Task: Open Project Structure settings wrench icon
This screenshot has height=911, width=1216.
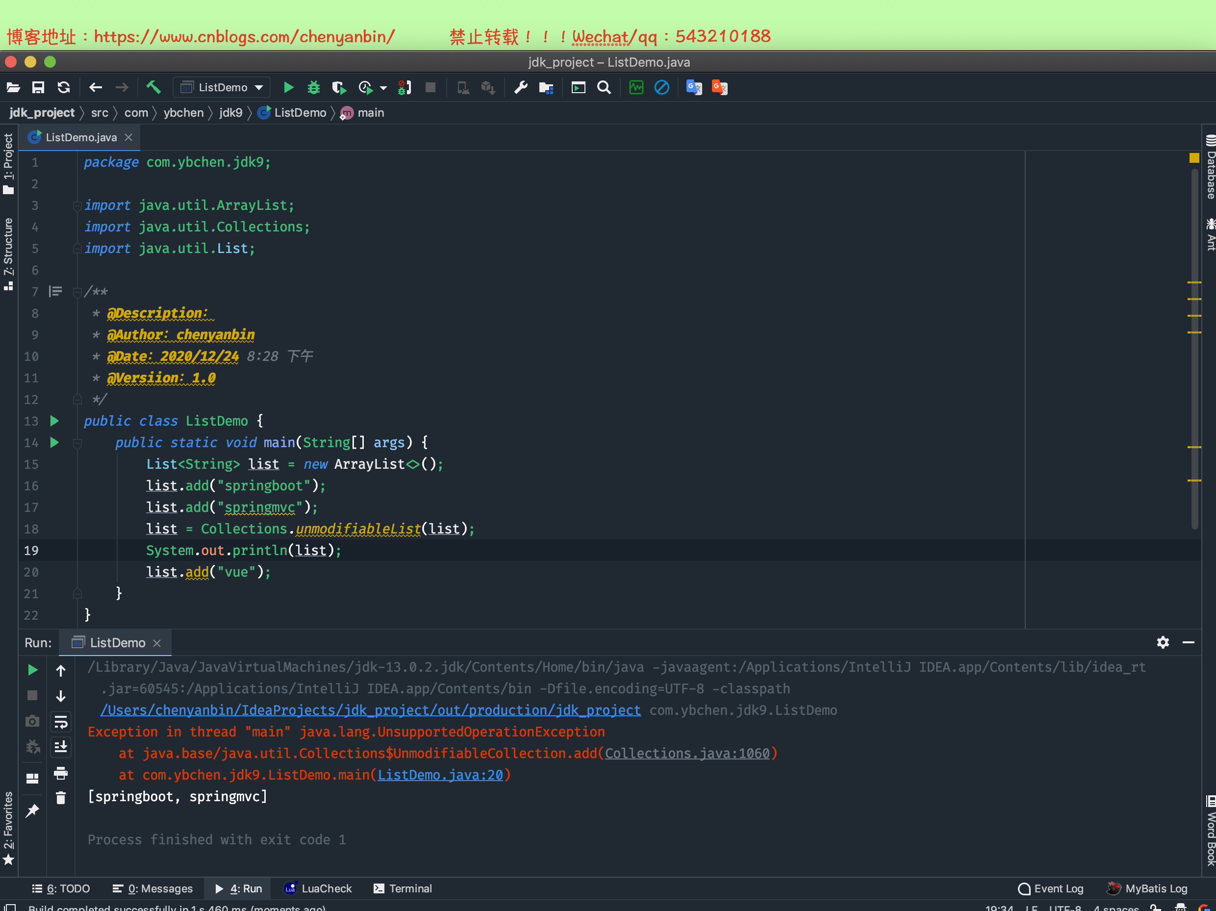Action: point(521,87)
